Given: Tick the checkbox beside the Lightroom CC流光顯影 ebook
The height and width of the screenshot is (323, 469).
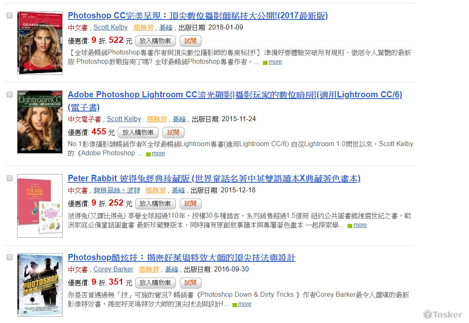Looking at the screenshot, I should (x=10, y=94).
